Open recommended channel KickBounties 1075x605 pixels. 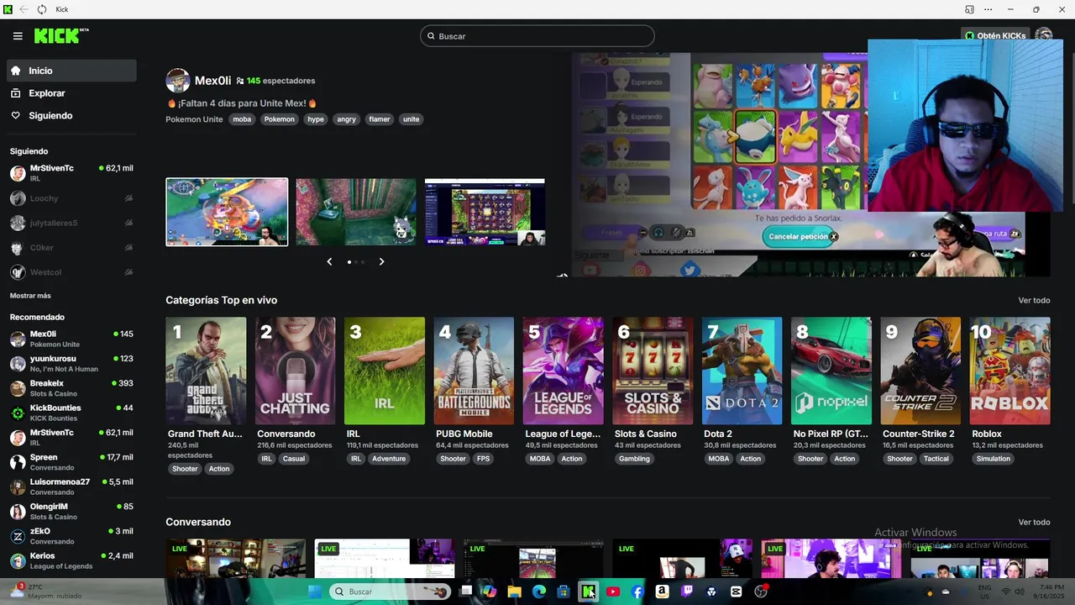tap(71, 413)
